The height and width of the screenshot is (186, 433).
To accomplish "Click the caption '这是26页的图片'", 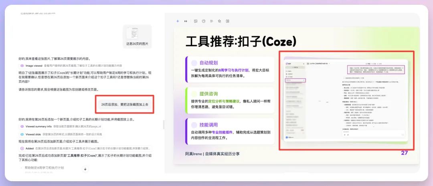I will (x=137, y=44).
